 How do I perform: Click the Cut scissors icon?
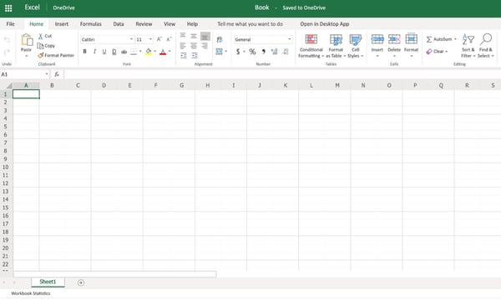(41, 36)
